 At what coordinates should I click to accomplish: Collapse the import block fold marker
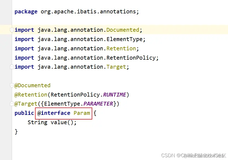(12, 30)
